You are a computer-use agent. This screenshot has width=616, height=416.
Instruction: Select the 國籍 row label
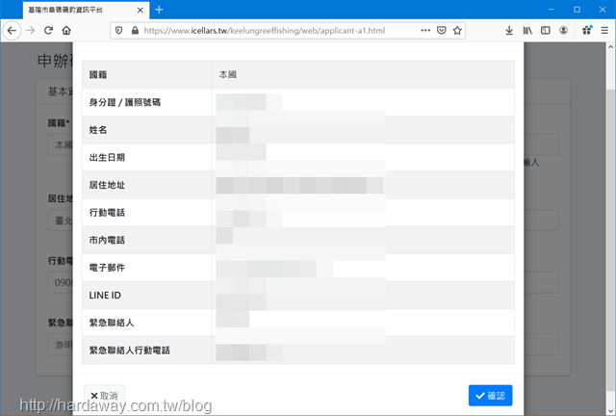98,75
